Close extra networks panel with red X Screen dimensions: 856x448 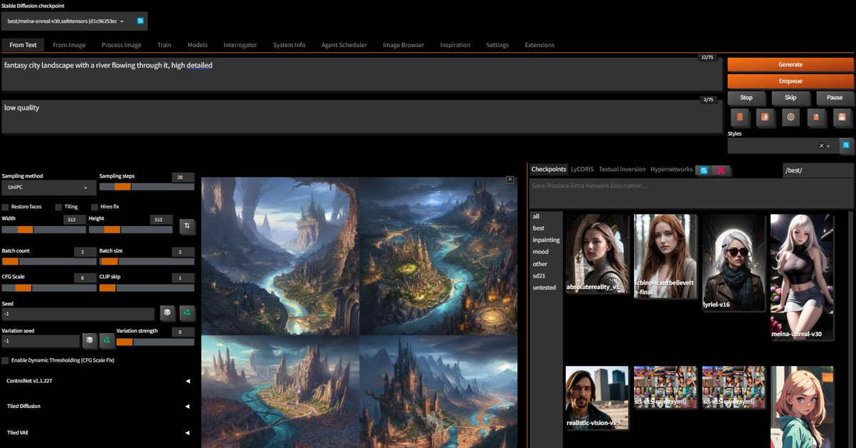point(721,170)
